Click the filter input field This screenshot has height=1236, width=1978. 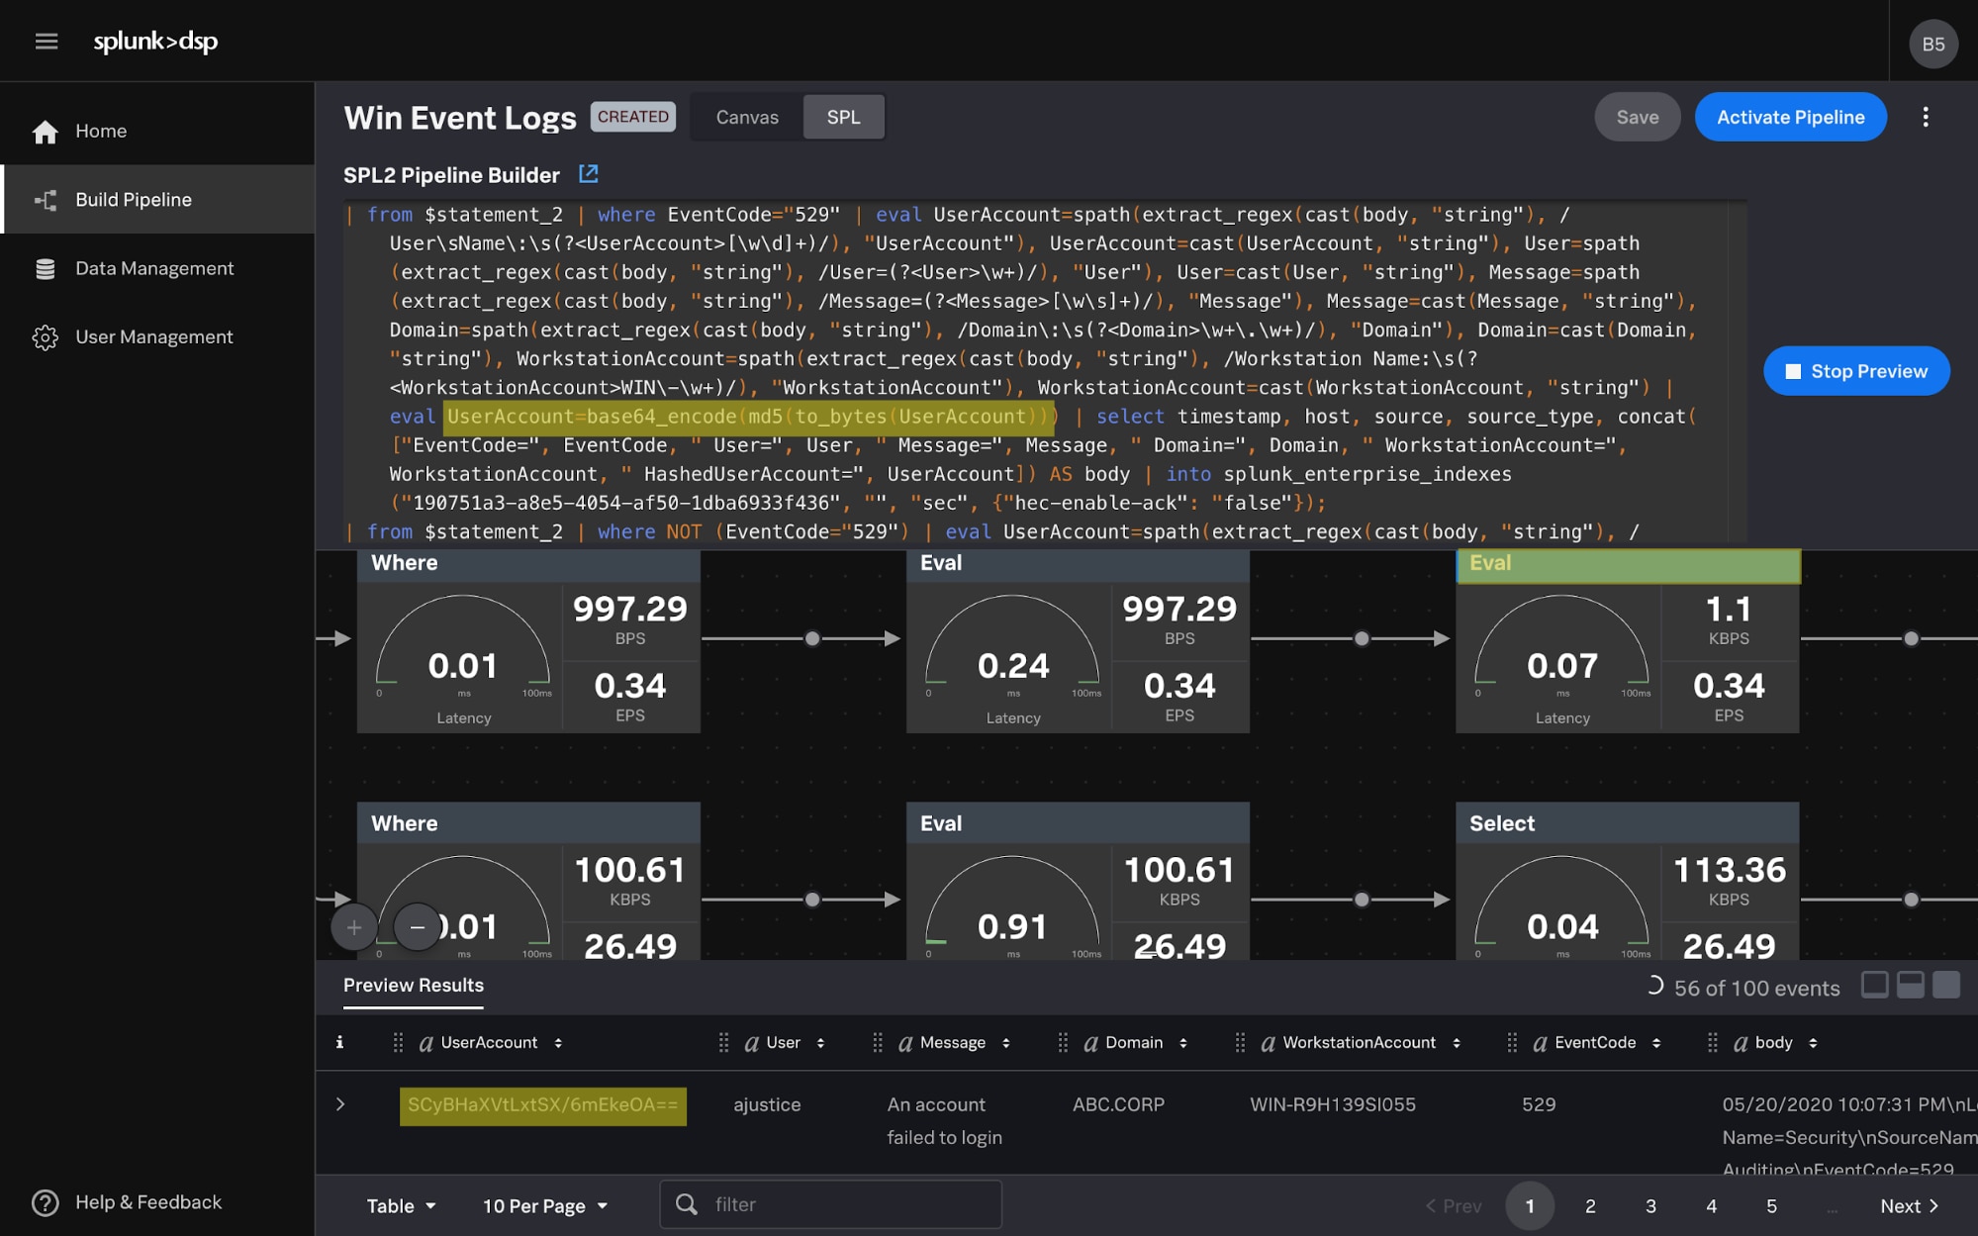click(830, 1204)
